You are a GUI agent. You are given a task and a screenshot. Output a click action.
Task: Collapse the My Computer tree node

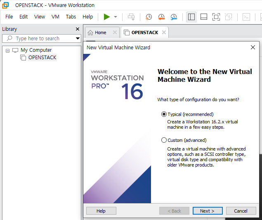7,51
